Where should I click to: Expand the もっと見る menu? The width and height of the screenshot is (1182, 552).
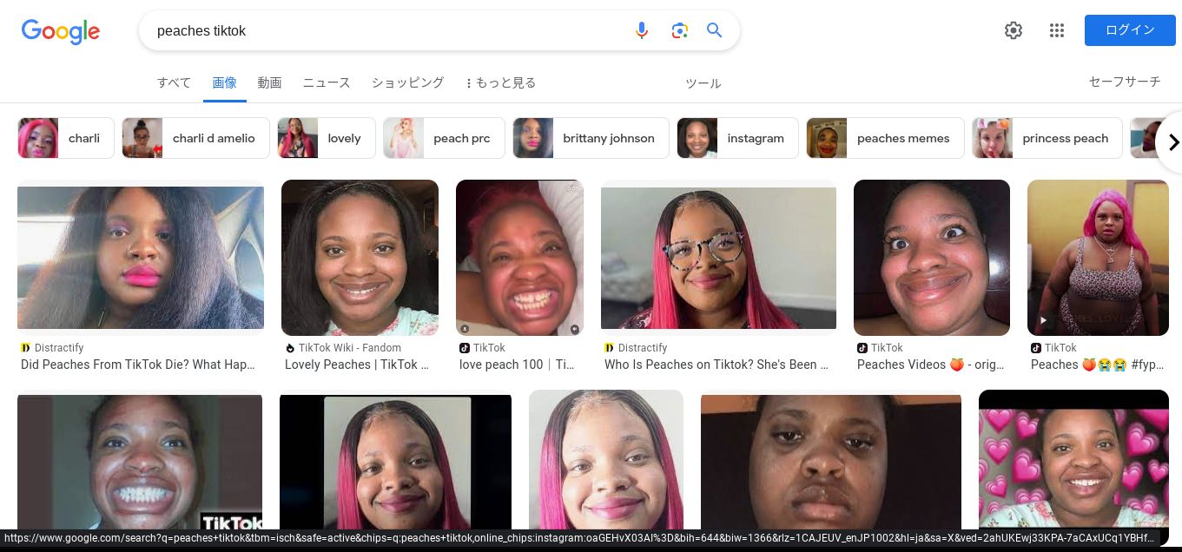click(500, 83)
